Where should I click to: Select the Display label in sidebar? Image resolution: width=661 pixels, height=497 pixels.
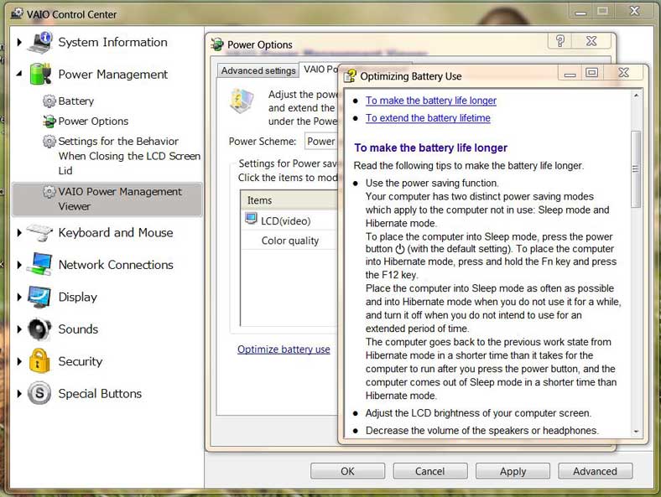(x=77, y=297)
